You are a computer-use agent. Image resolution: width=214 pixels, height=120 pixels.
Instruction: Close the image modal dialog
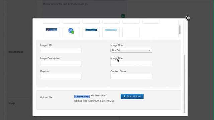click(188, 18)
